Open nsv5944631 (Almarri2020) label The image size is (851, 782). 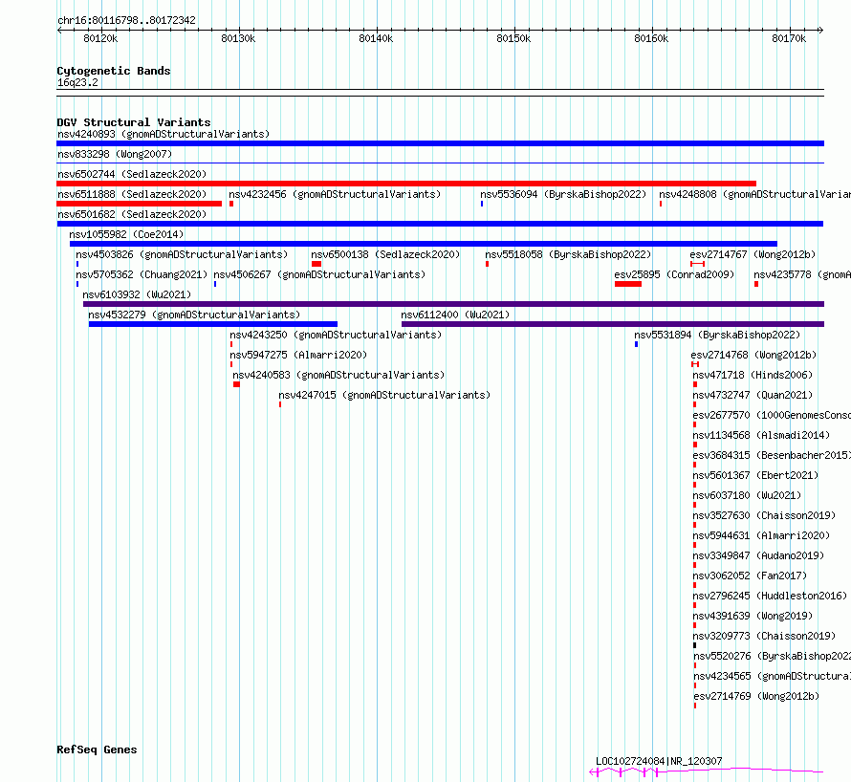click(x=761, y=535)
